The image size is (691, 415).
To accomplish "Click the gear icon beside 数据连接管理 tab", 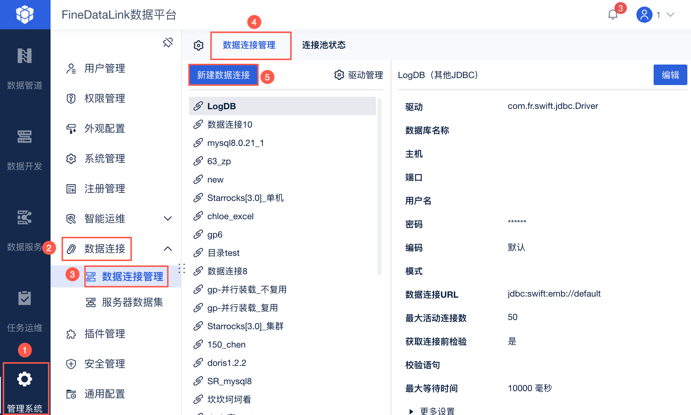I will [x=199, y=45].
